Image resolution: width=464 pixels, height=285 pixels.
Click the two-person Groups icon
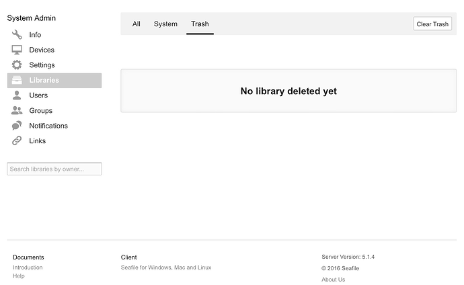pyautogui.click(x=17, y=111)
